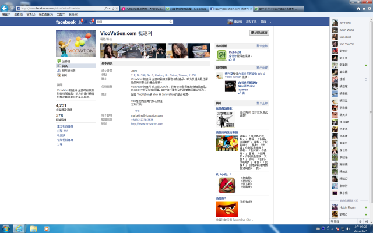Image resolution: width=373 pixels, height=233 pixels.
Task: Click the browser forward arrow
Action: pyautogui.click(x=12, y=8)
